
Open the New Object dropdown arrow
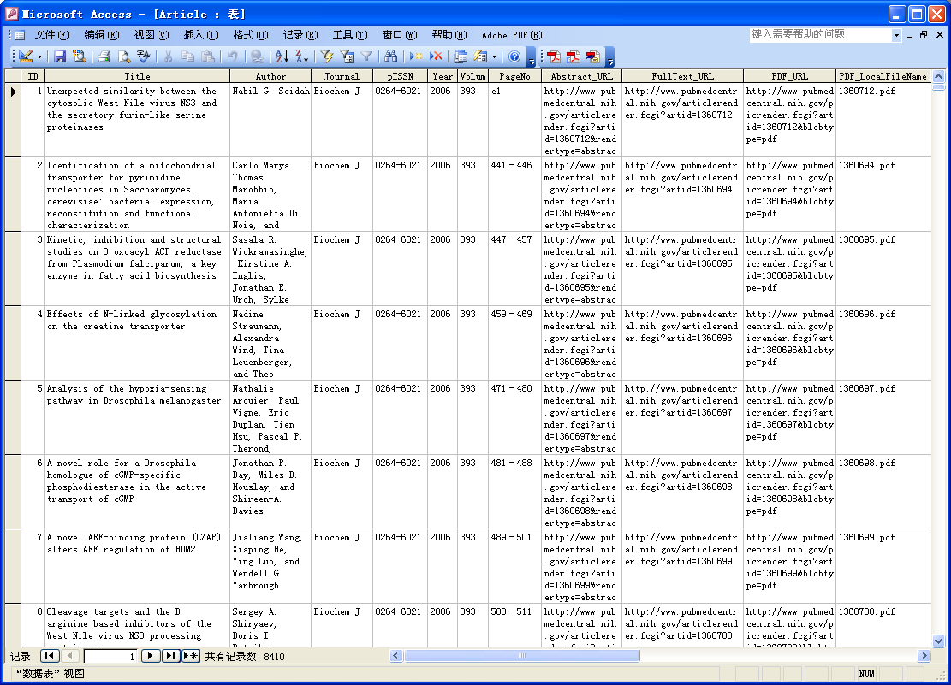[x=494, y=56]
